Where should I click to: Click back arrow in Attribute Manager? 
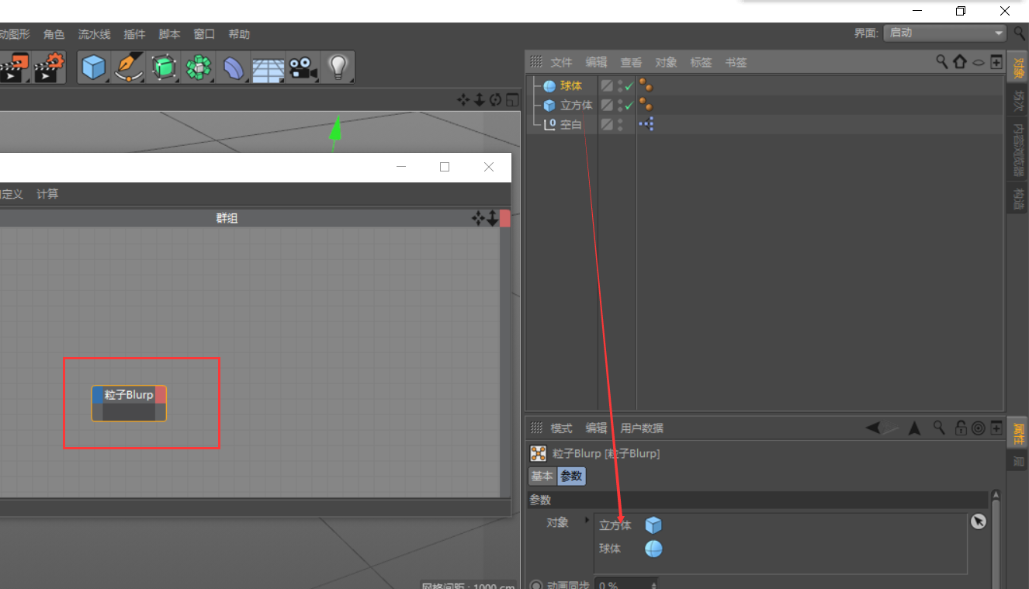pos(873,428)
